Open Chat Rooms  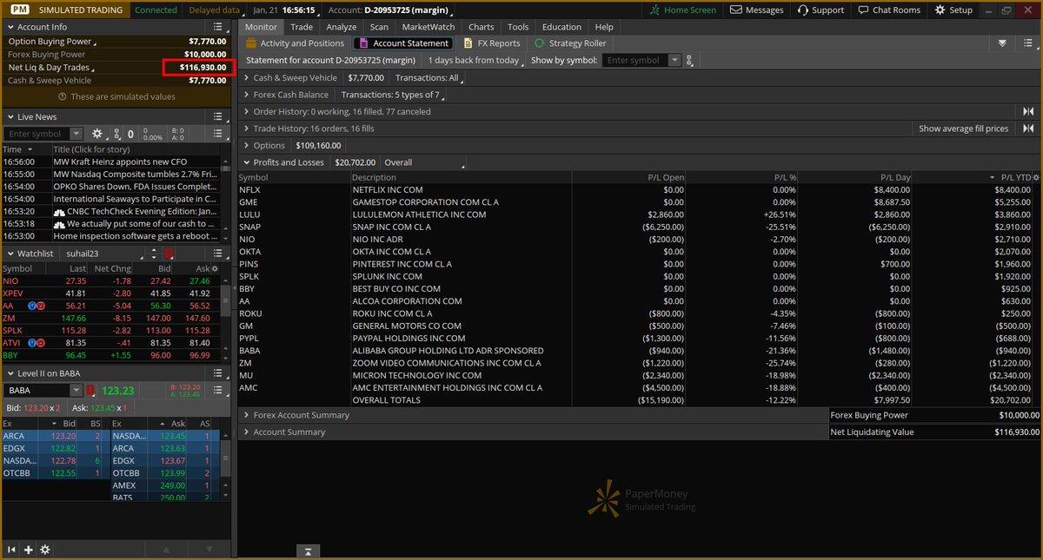[x=888, y=10]
